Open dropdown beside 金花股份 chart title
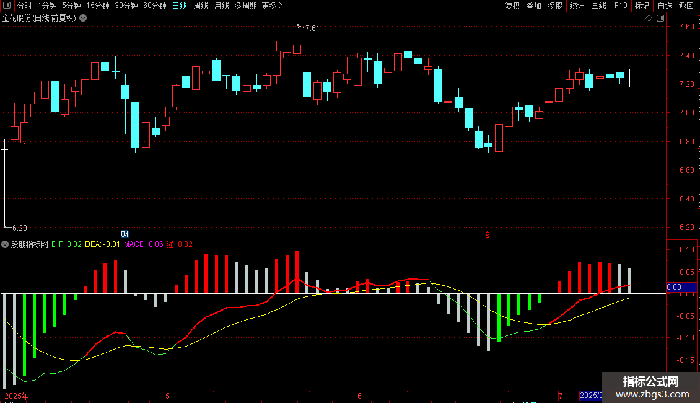 coord(83,19)
